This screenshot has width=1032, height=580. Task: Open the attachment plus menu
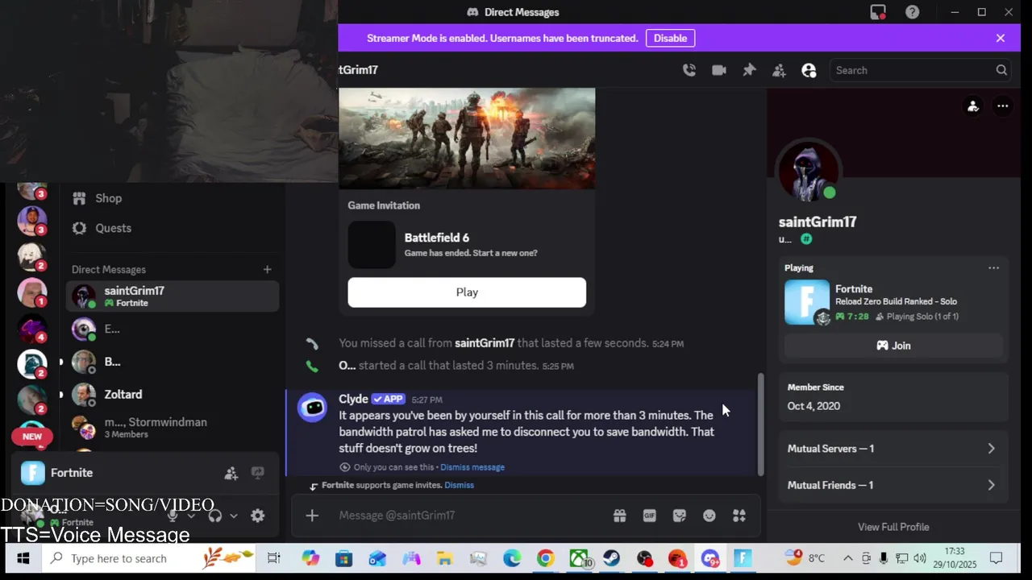coord(312,516)
